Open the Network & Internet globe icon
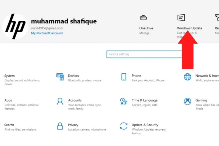The height and width of the screenshot is (146, 219). pyautogui.click(x=187, y=77)
